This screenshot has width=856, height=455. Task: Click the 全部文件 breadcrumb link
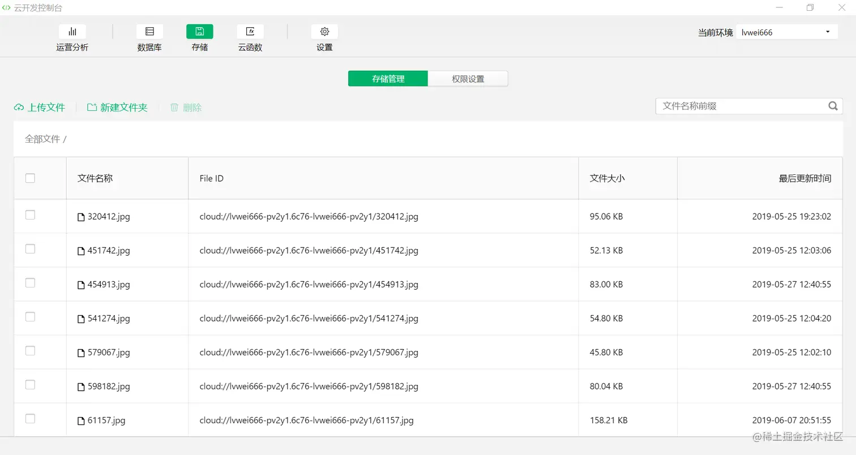[x=42, y=139]
